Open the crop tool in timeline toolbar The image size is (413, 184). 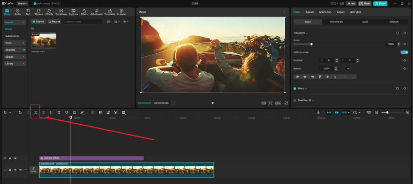point(74,112)
